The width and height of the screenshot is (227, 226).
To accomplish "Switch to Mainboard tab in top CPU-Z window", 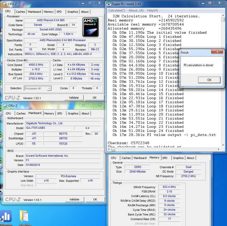I will click(34, 12).
